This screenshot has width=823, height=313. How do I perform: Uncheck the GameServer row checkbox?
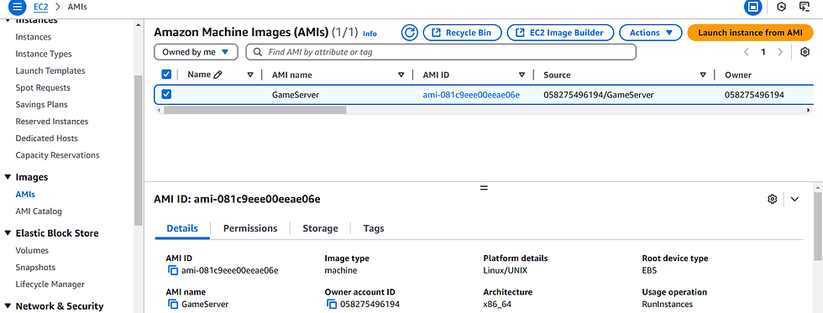tap(166, 94)
